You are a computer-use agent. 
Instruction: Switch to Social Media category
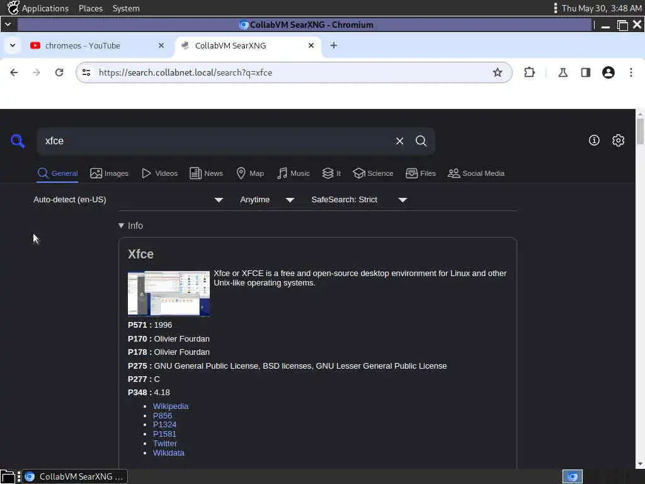(476, 173)
